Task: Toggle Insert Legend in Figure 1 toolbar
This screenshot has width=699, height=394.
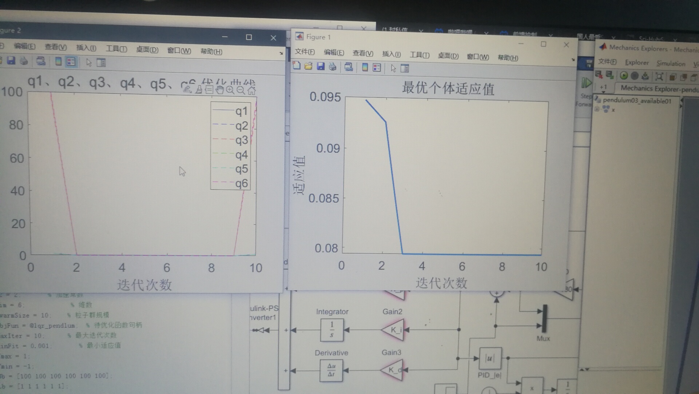Action: 377,68
